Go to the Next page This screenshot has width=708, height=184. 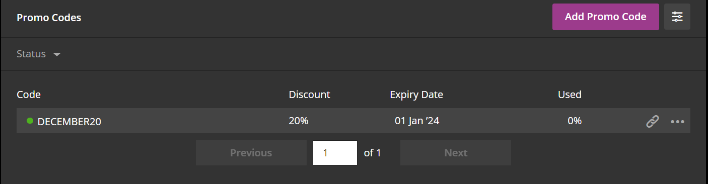click(456, 153)
